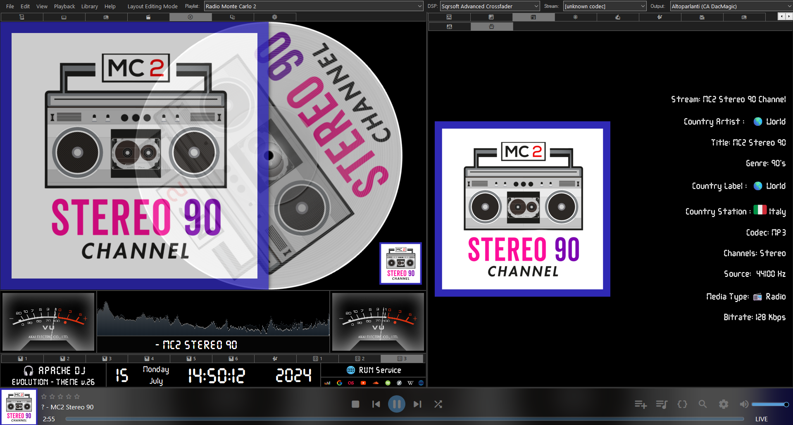Select the highlighted second-row printer-like tab
Screen dimensions: 793x425
point(491,26)
